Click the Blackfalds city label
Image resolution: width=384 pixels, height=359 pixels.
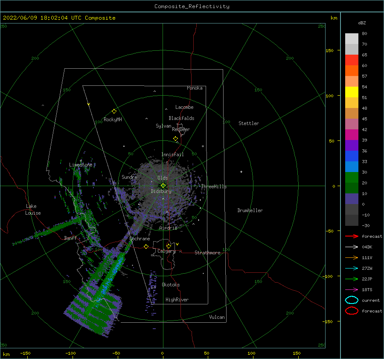(181, 118)
